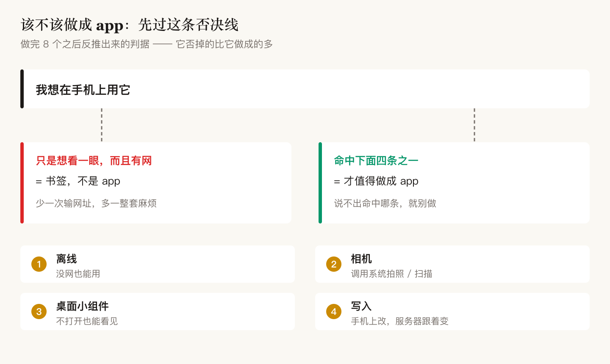The width and height of the screenshot is (610, 364).
Task: Select the 相机 criterion title
Action: (x=361, y=259)
